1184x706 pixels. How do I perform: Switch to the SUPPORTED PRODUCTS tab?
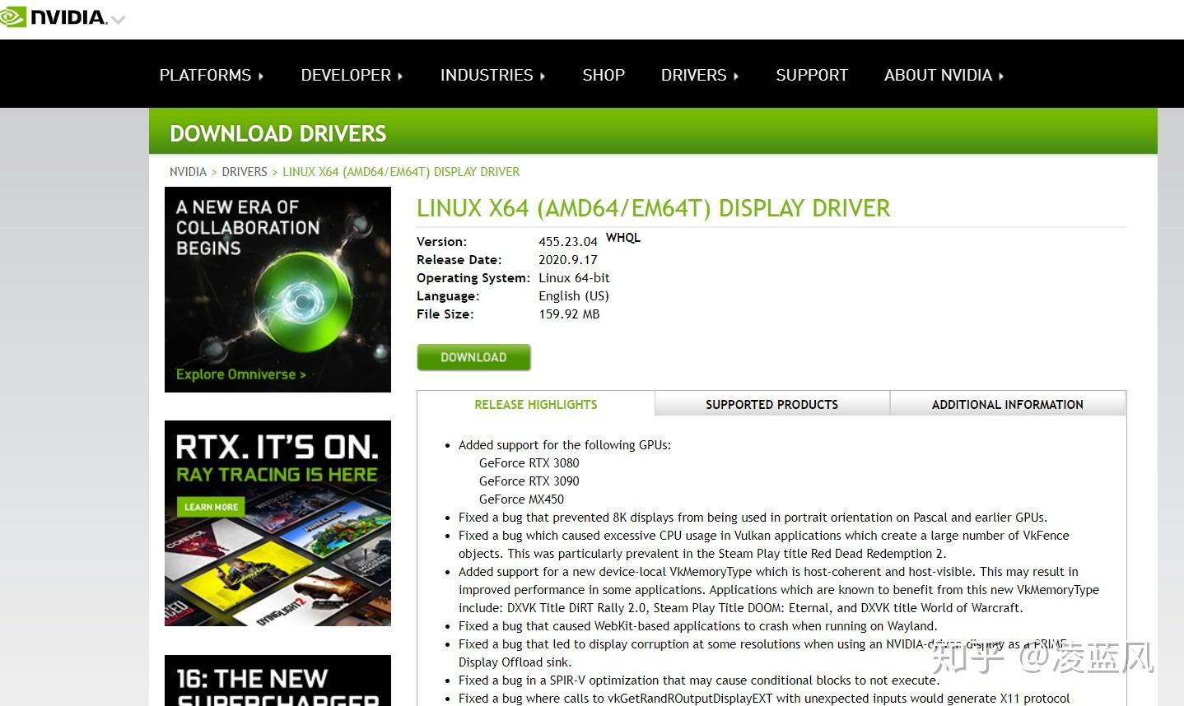click(772, 404)
